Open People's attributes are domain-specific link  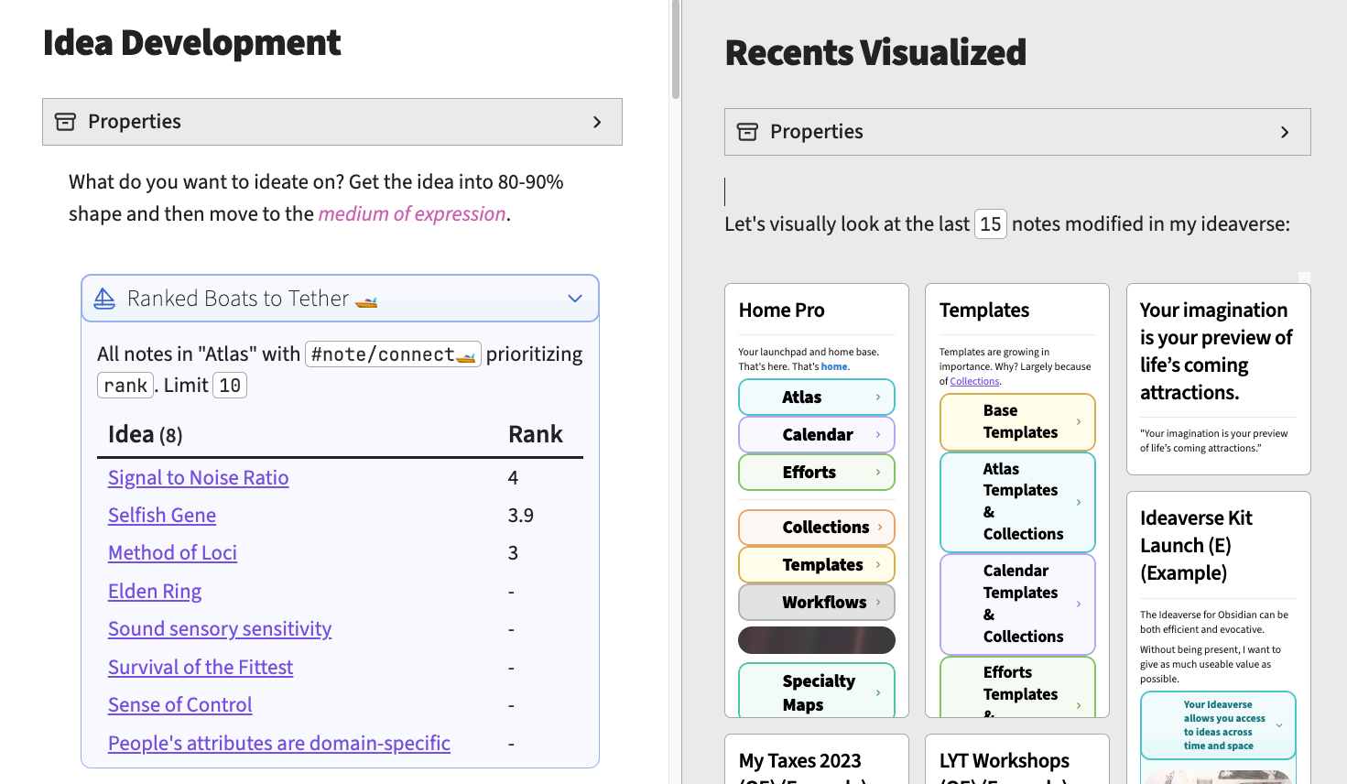click(279, 744)
